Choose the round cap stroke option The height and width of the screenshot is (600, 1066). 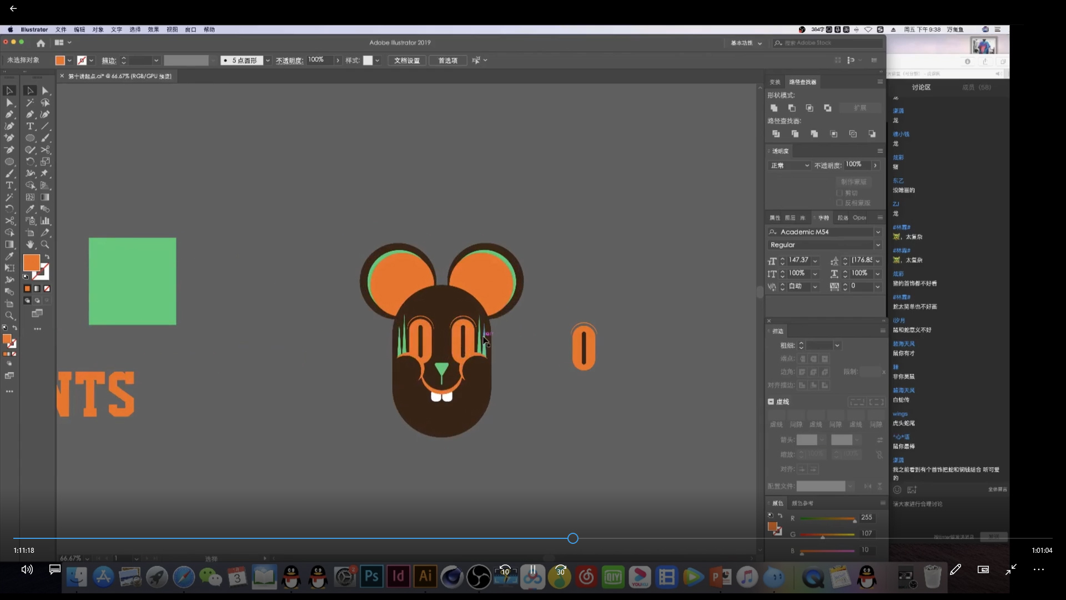tap(813, 359)
